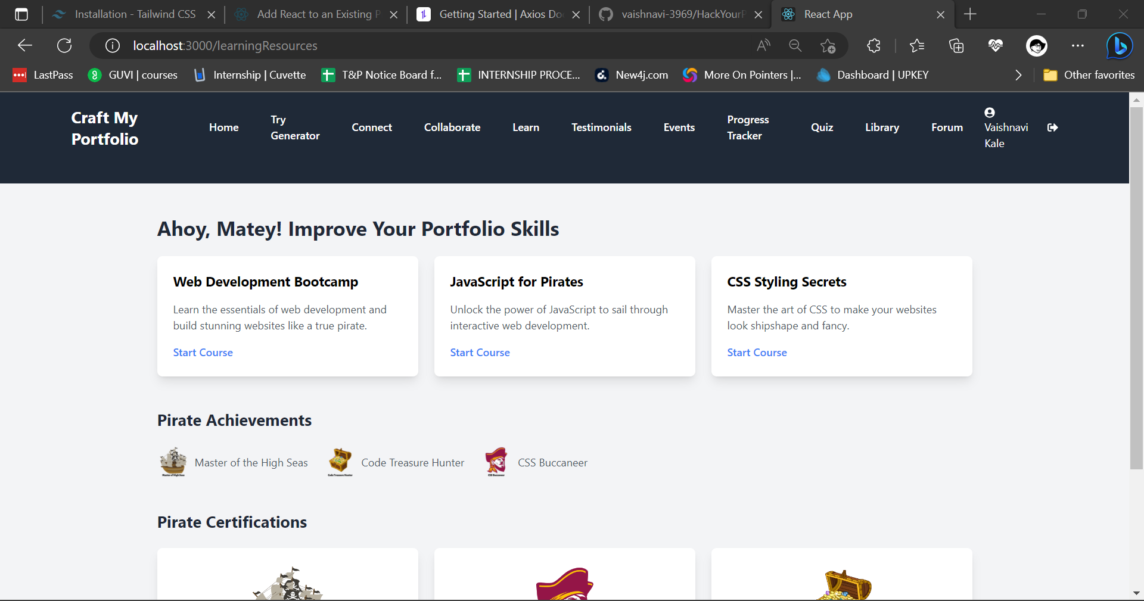Screen dimensions: 1144x601
Task: Click the zoom magnifier icon
Action: click(x=795, y=45)
